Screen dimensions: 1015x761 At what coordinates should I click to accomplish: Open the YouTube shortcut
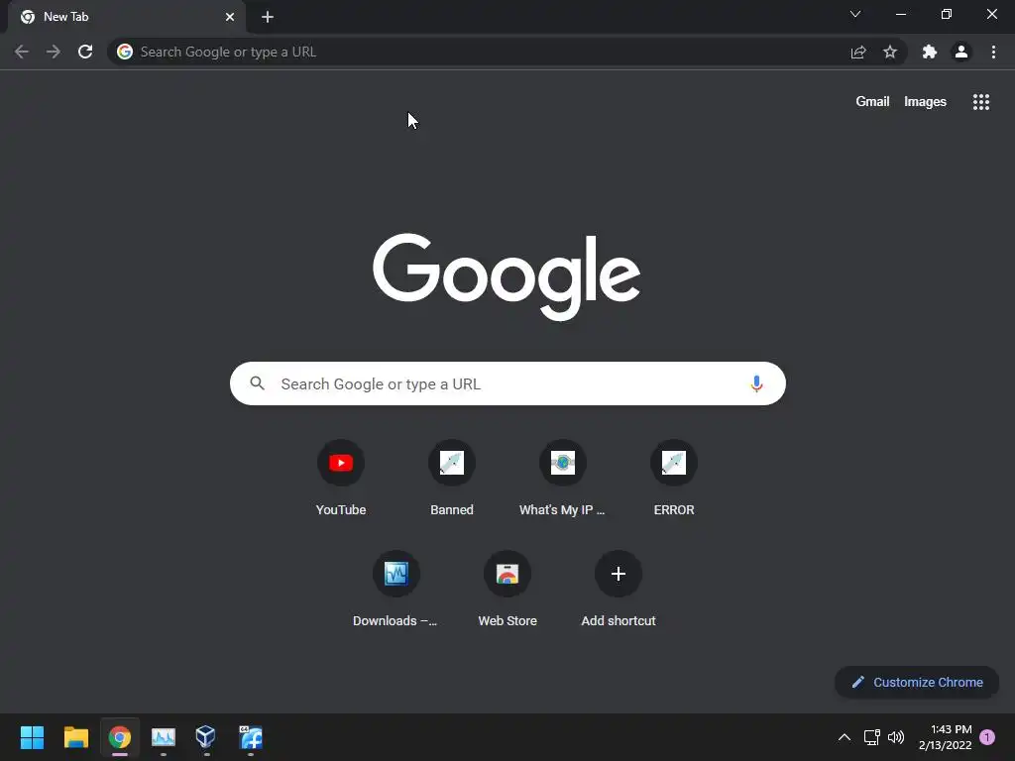click(x=341, y=478)
